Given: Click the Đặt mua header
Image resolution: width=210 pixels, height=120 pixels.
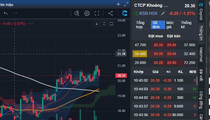Looking at the screenshot, I should point(155,36).
